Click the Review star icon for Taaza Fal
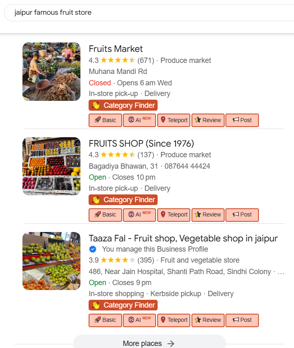Viewport: 294px width, 348px height. coord(198,320)
